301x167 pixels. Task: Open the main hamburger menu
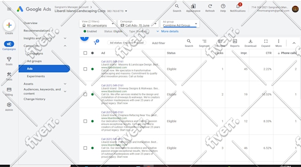[x=9, y=9]
